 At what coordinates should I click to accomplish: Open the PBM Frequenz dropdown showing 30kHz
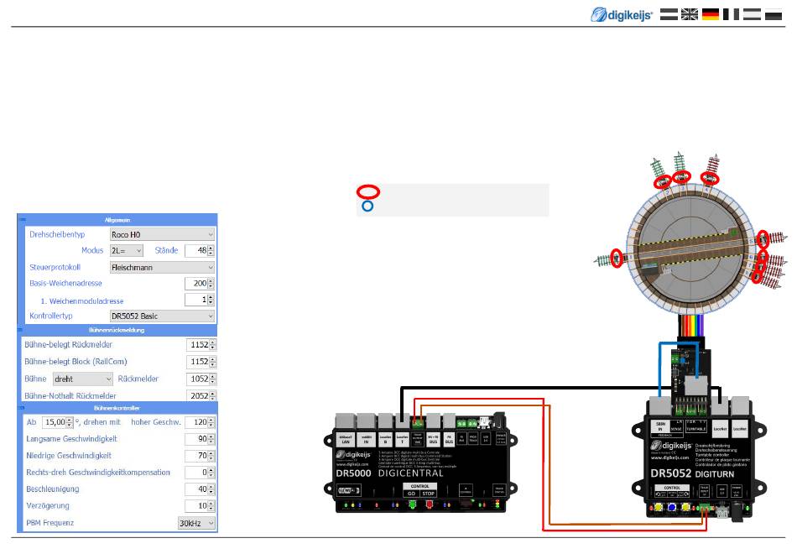196,523
